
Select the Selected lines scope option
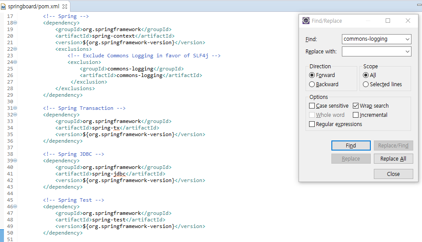coord(366,84)
